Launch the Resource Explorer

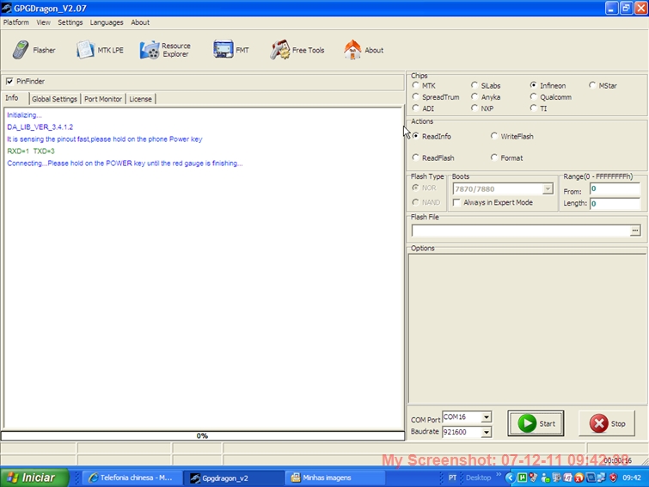point(165,50)
